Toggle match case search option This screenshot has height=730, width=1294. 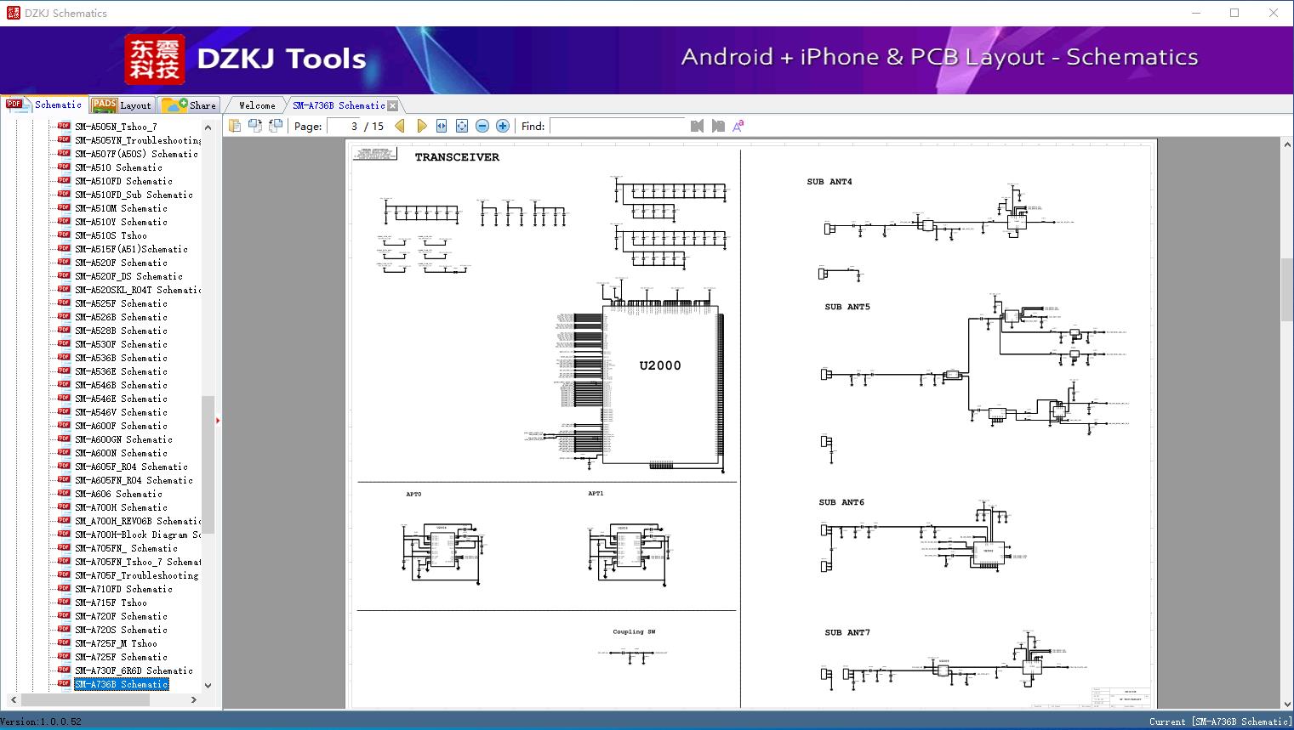(738, 126)
